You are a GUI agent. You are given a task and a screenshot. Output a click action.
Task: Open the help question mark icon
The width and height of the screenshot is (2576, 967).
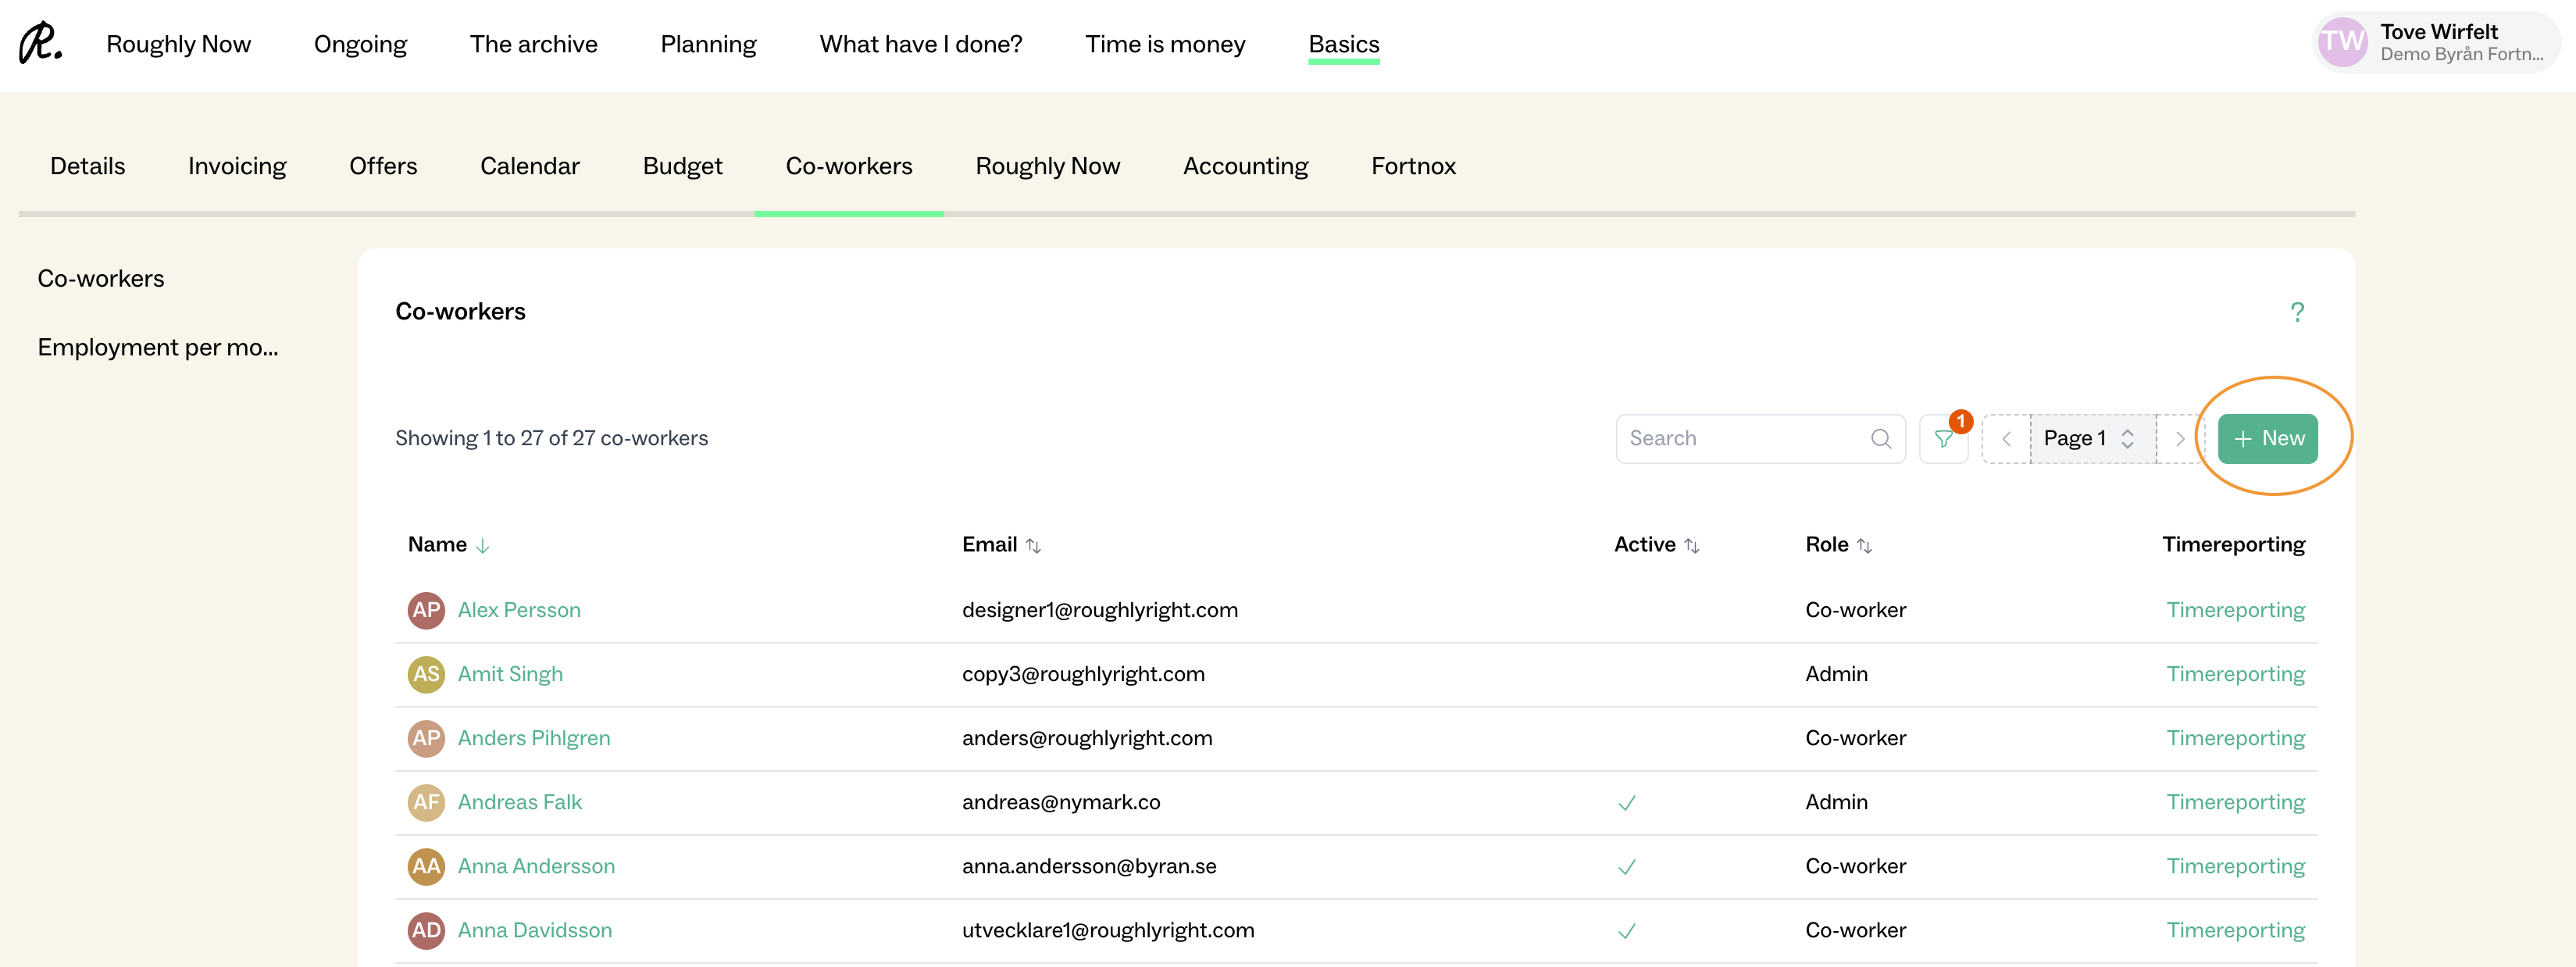[2297, 312]
